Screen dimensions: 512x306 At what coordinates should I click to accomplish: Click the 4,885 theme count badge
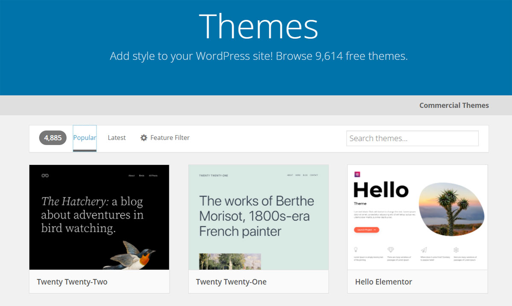point(53,138)
